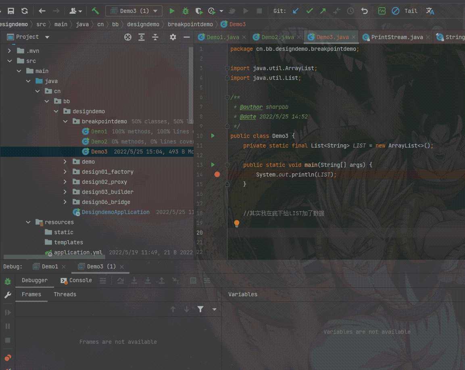
Task: Click frames dropdown arrow next to filter
Action: click(214, 309)
